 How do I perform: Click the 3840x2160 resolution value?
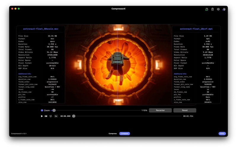[x=208, y=55]
